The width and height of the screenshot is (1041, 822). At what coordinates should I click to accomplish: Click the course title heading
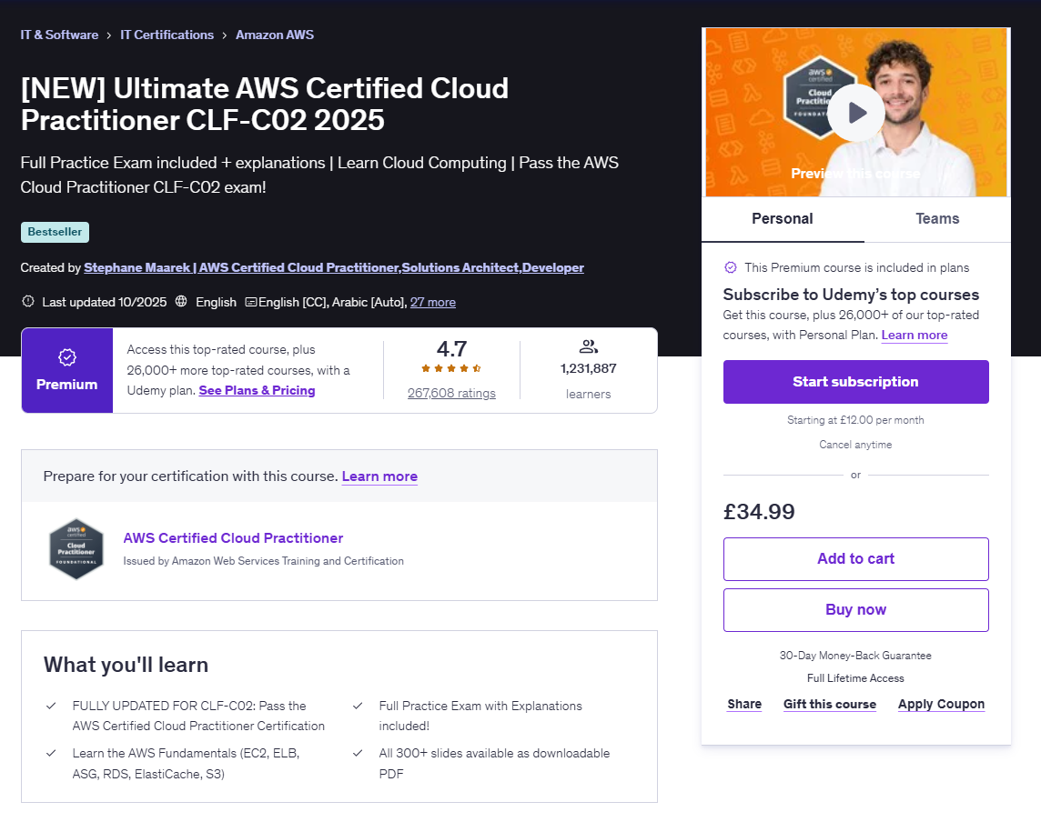265,105
